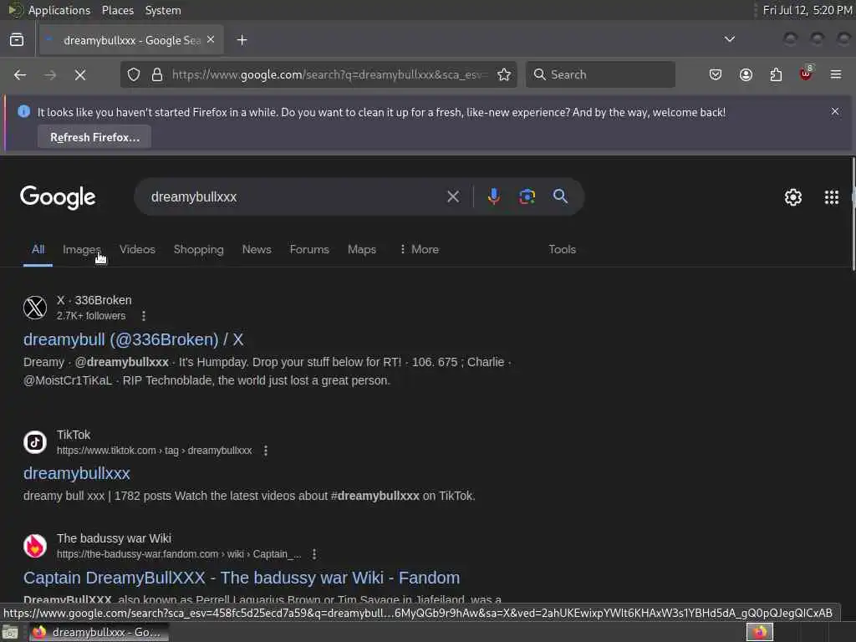Bookmark this page with the star
Image resolution: width=856 pixels, height=642 pixels.
click(504, 74)
